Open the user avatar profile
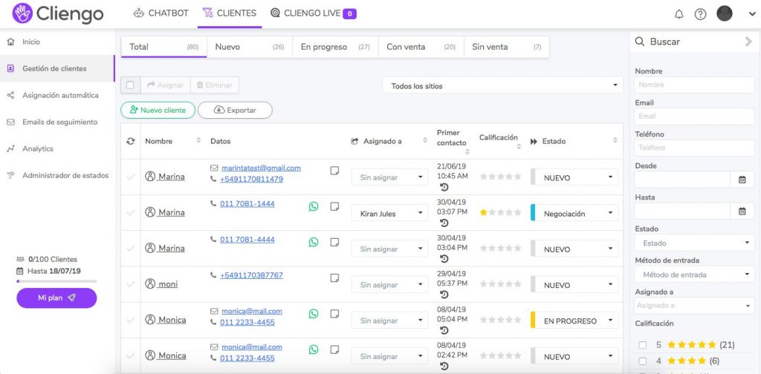Viewport: 761px width, 374px height. tap(725, 13)
